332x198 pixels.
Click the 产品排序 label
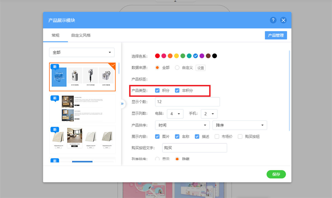(139, 125)
